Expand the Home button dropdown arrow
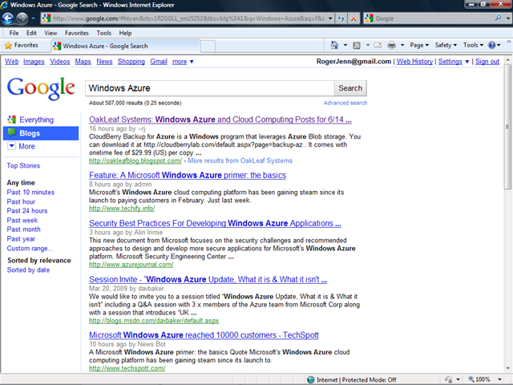The height and width of the screenshot is (385, 513). (x=345, y=45)
